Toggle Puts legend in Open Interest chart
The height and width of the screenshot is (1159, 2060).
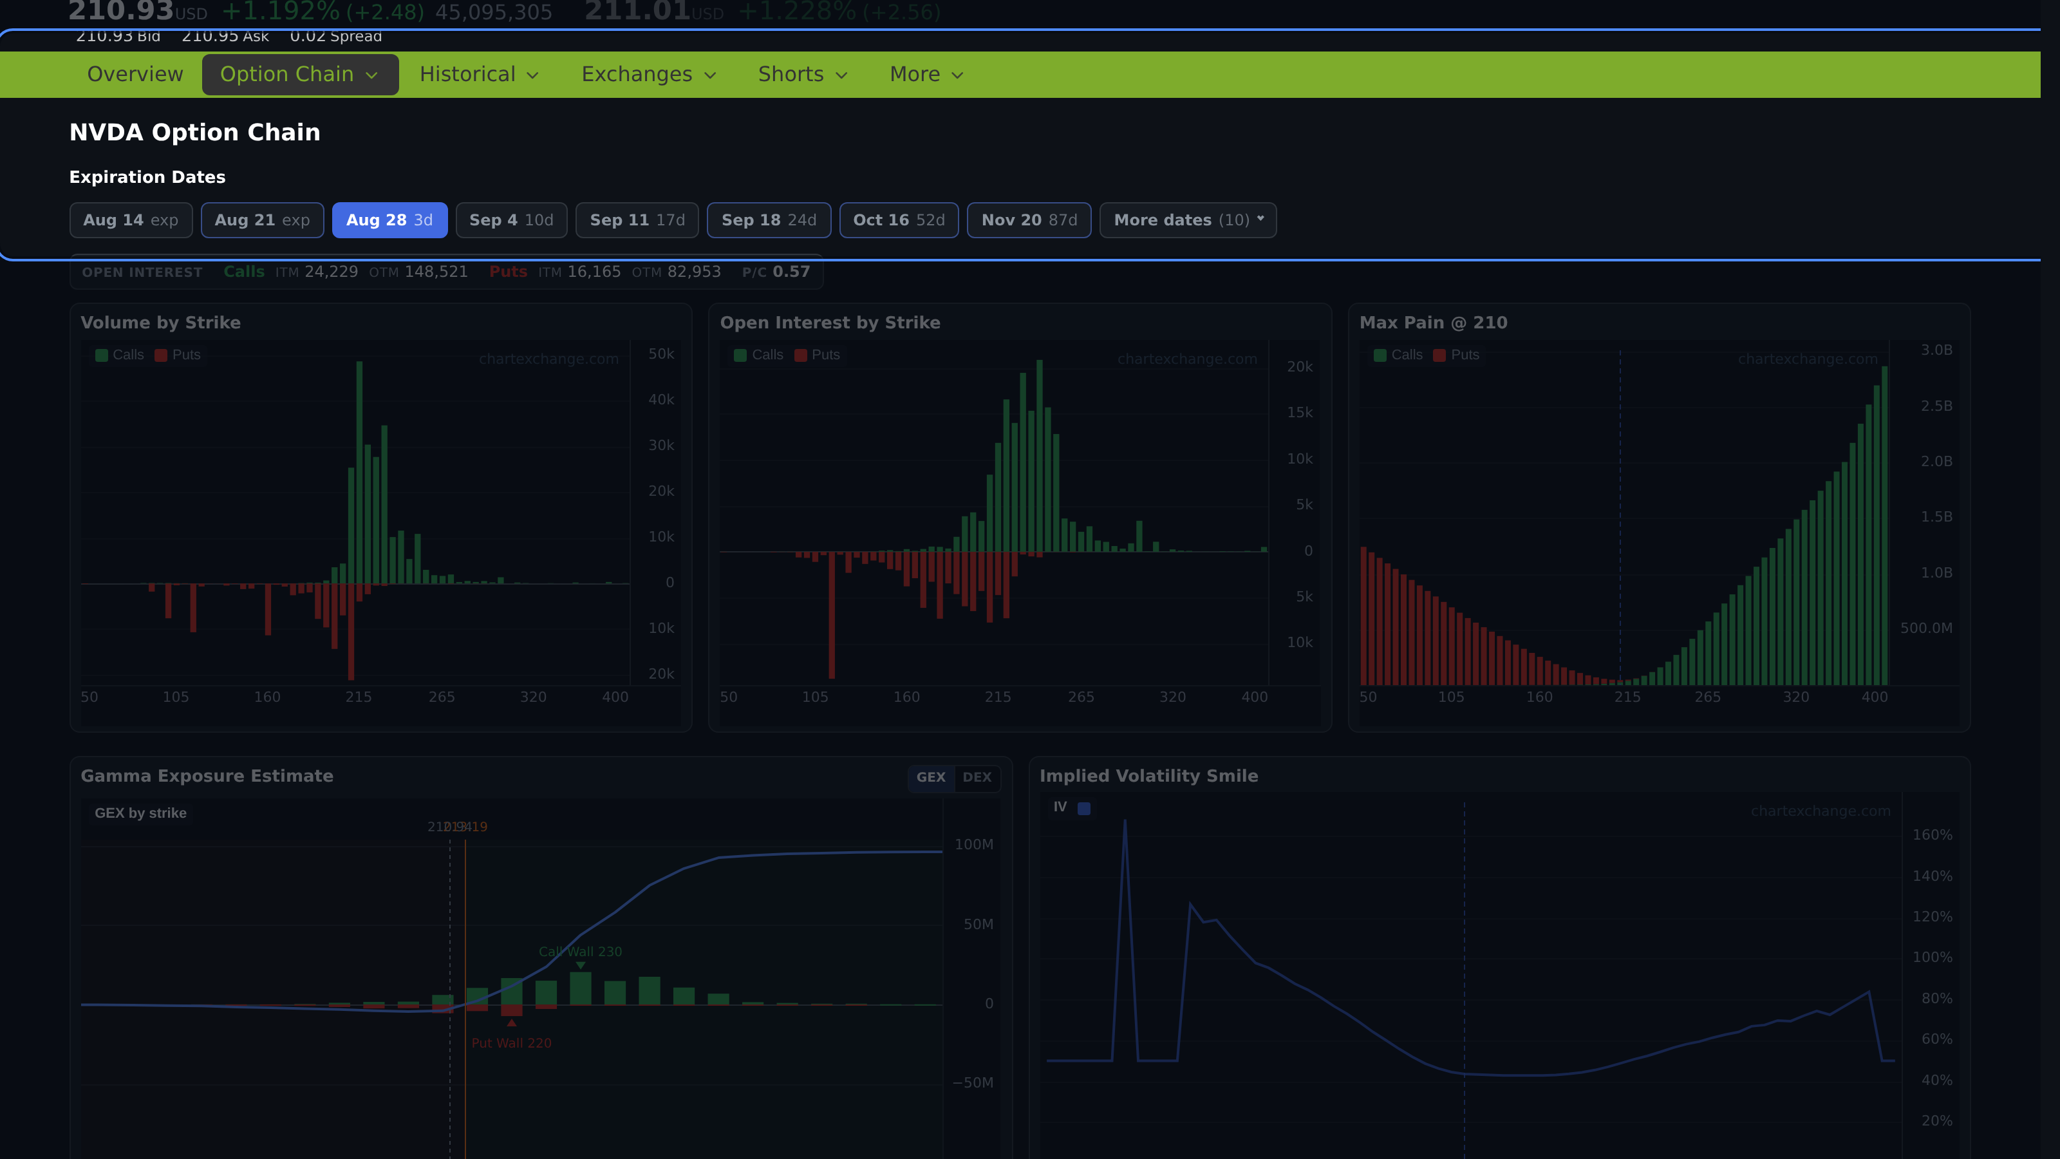point(818,355)
